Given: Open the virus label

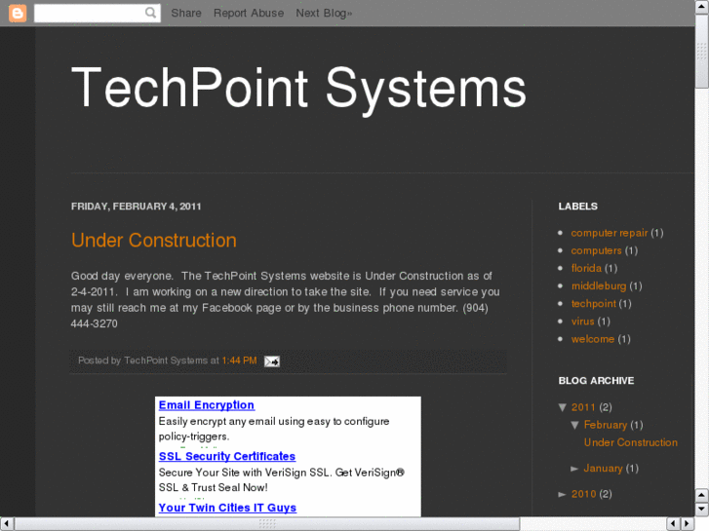Looking at the screenshot, I should 582,321.
